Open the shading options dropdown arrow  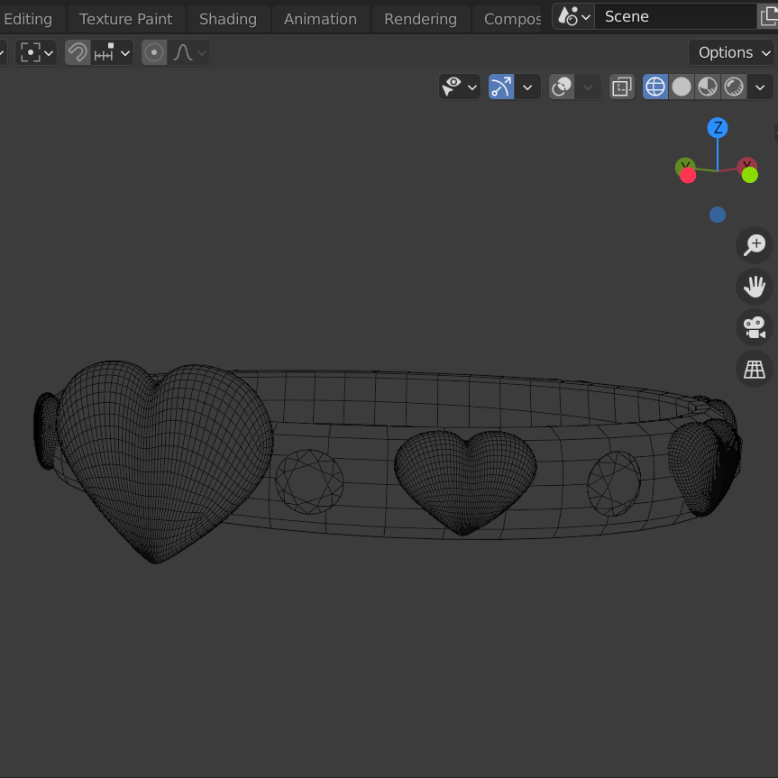coord(760,87)
